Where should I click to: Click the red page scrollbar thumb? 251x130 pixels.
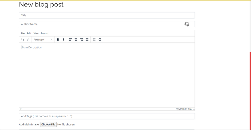250,91
